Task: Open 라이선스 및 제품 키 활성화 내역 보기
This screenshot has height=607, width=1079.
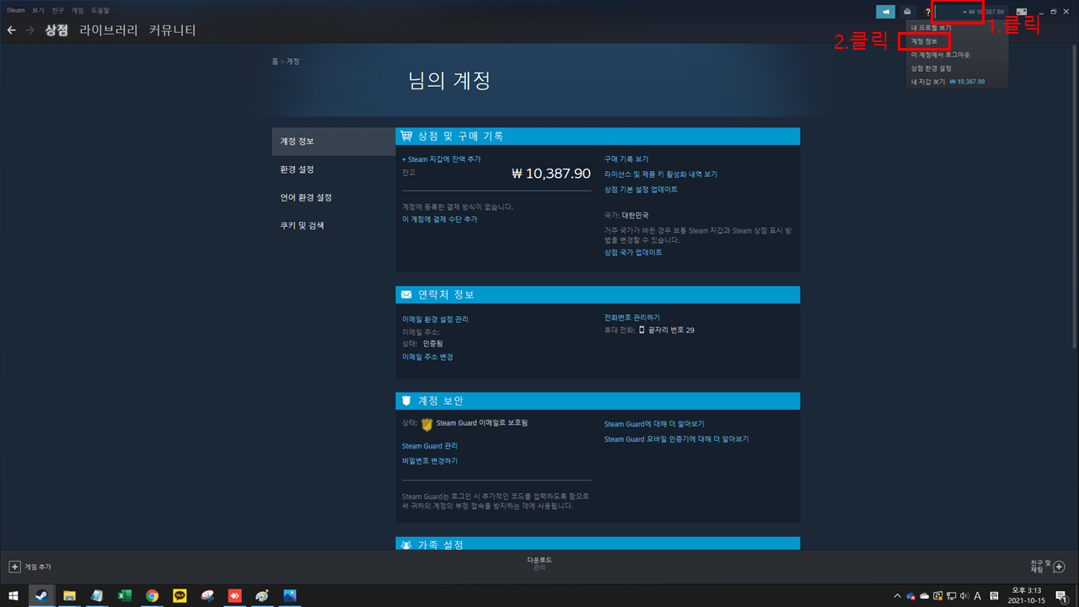Action: 661,175
